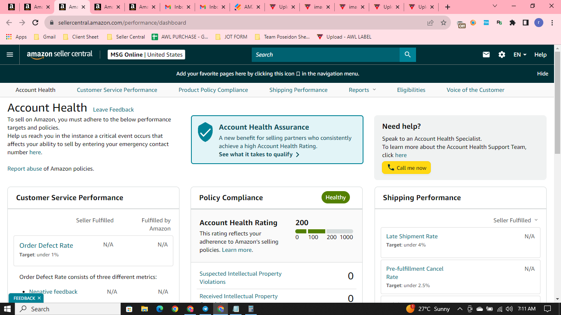
Task: Click the Learn more link
Action: click(x=237, y=250)
